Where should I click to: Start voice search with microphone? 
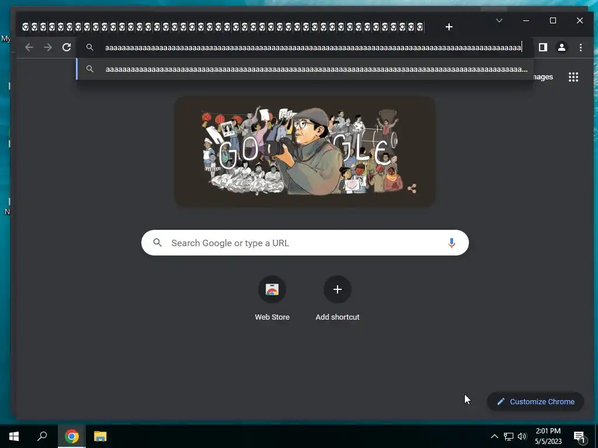tap(451, 243)
